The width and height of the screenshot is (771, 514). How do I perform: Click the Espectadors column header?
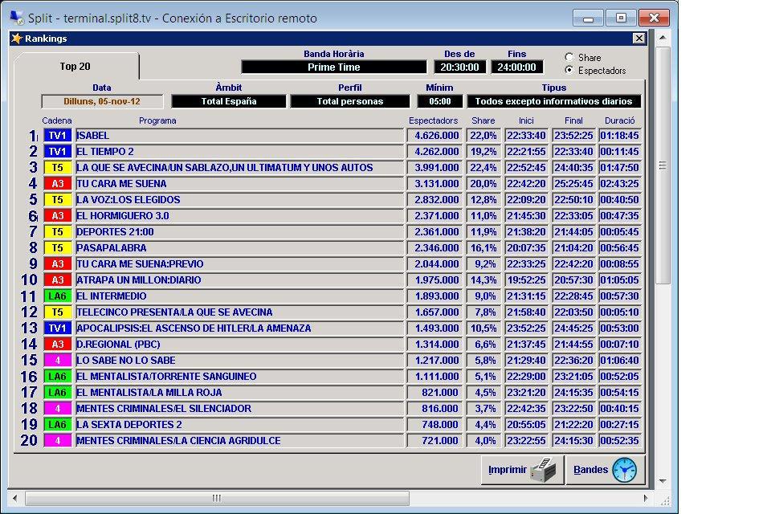tap(433, 120)
